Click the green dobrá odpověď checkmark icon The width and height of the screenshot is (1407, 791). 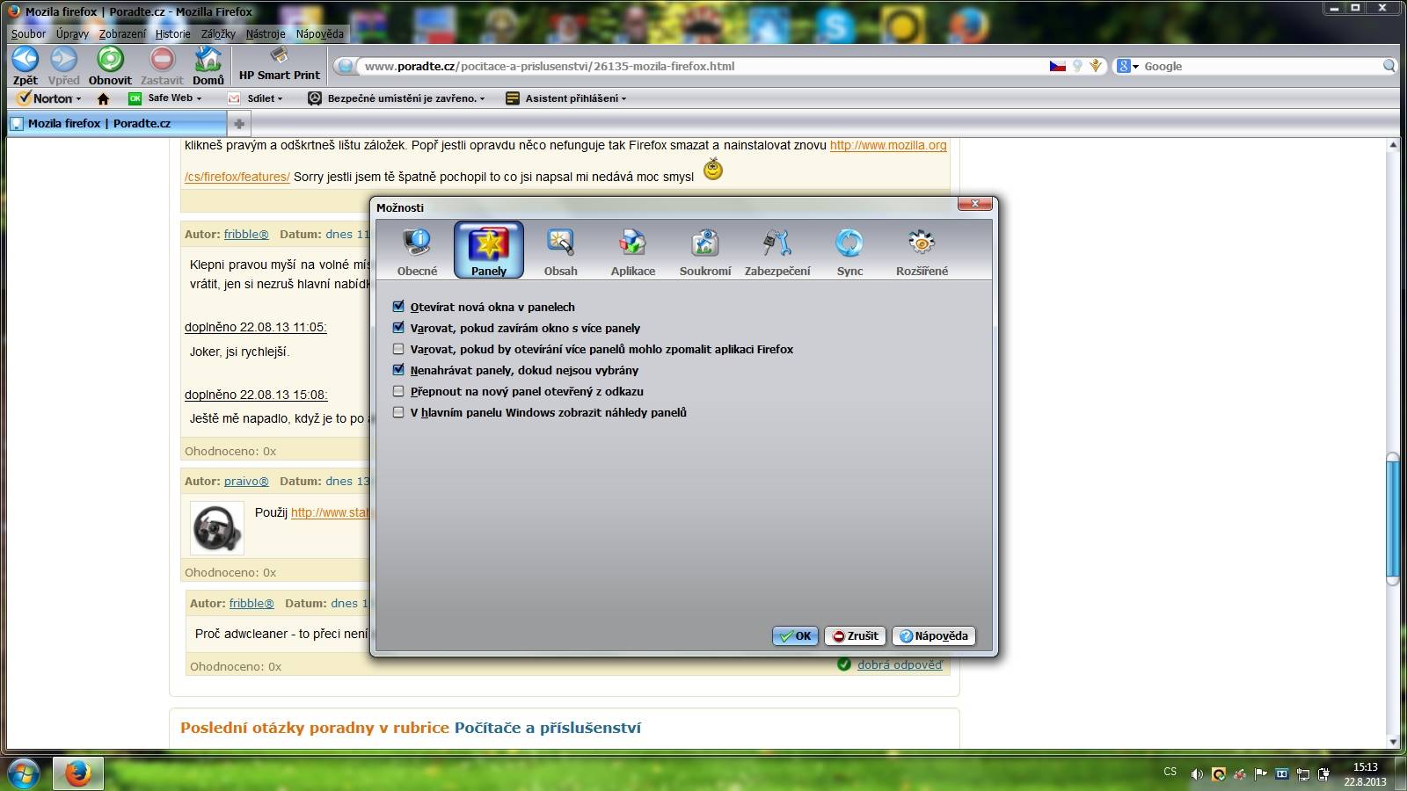[844, 664]
